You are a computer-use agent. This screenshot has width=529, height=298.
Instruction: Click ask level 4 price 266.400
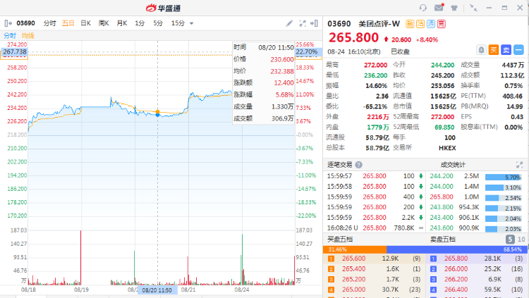click(x=456, y=290)
